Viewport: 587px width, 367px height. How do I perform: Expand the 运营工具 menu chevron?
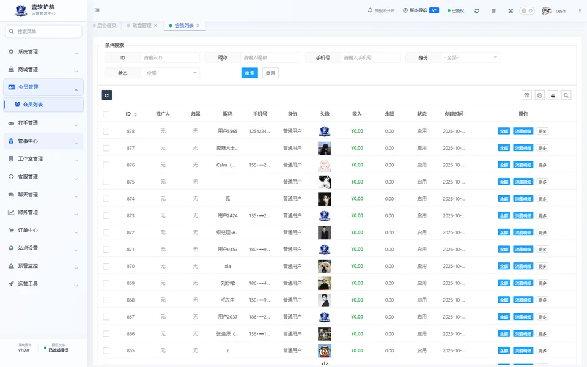76,286
